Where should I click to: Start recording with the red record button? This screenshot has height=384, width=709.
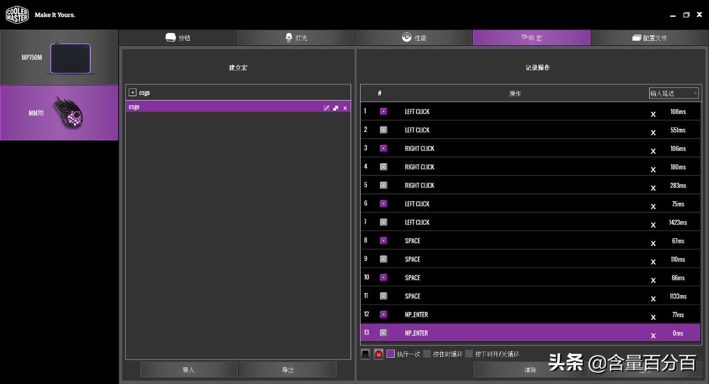tap(379, 354)
